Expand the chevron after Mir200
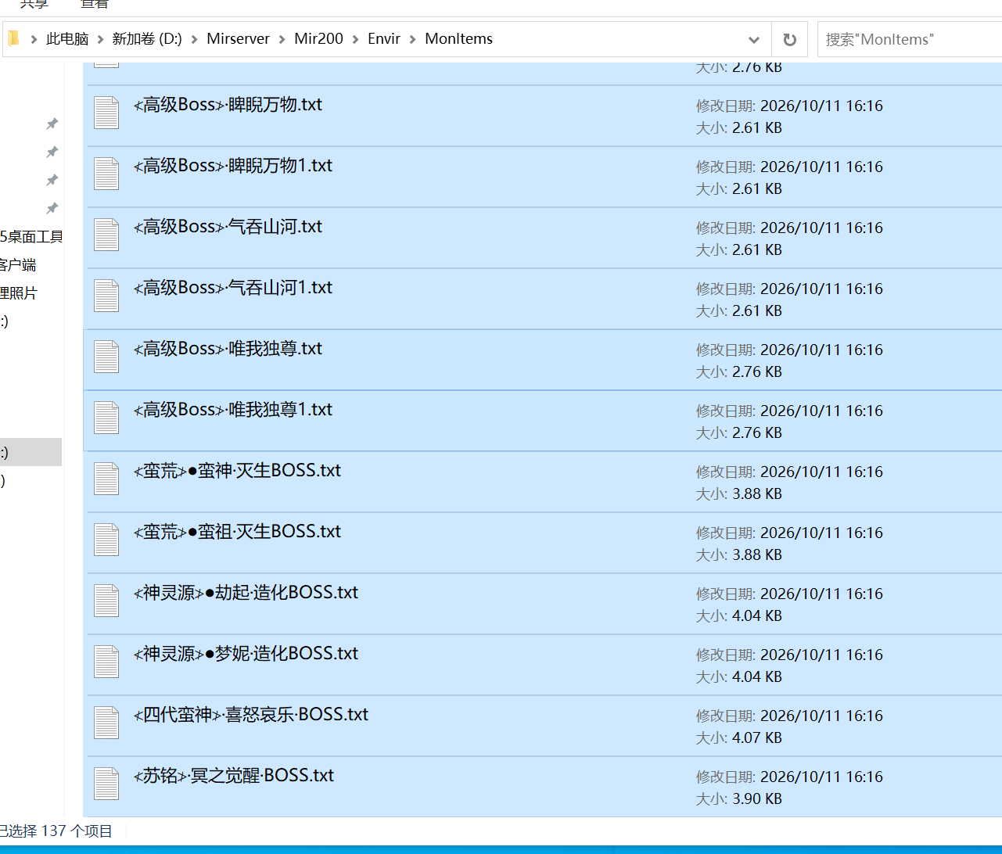The width and height of the screenshot is (1002, 854). (x=355, y=39)
